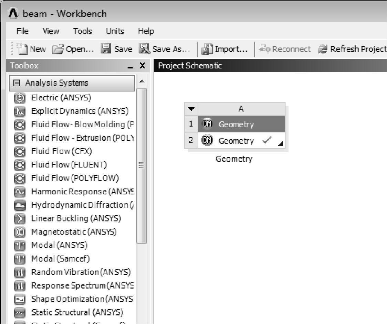Select the Modal (ANSYS) icon
The width and height of the screenshot is (387, 324).
point(20,246)
